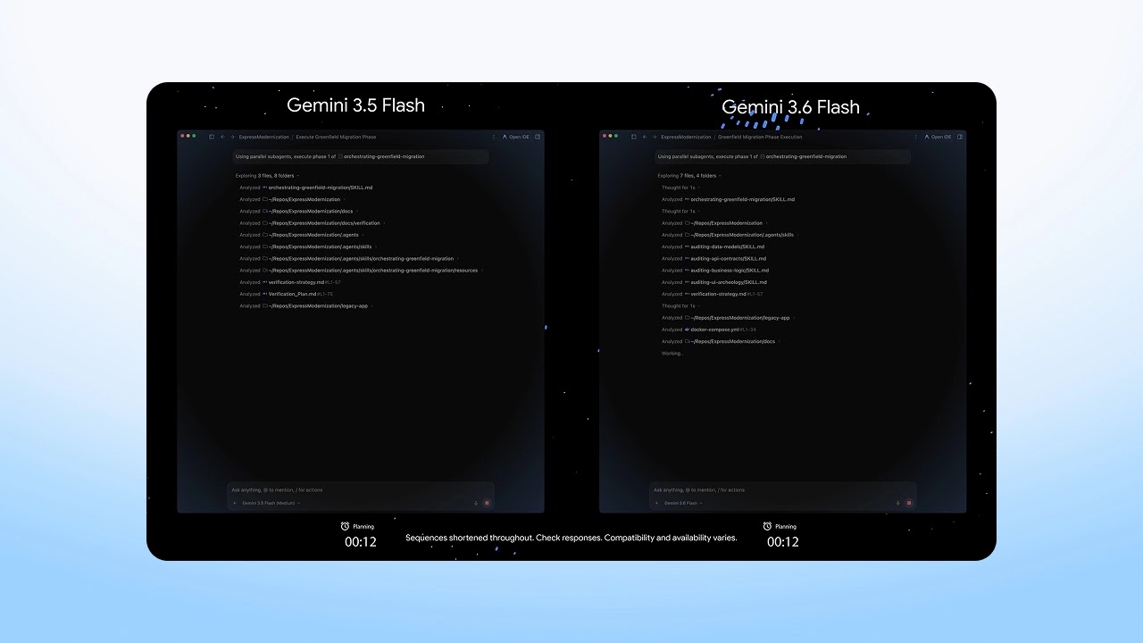Expand first 'Thought for 1s' entry below Exploring header
The height and width of the screenshot is (643, 1143).
coord(679,188)
